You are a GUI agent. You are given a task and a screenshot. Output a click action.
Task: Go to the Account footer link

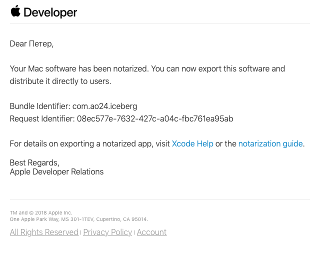[151, 232]
